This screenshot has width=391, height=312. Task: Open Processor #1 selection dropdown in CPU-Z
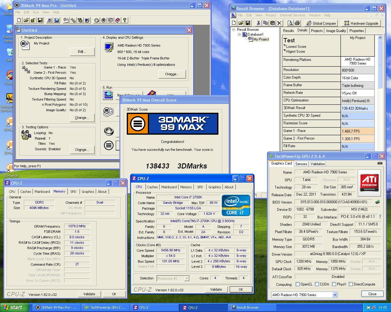pos(186,278)
